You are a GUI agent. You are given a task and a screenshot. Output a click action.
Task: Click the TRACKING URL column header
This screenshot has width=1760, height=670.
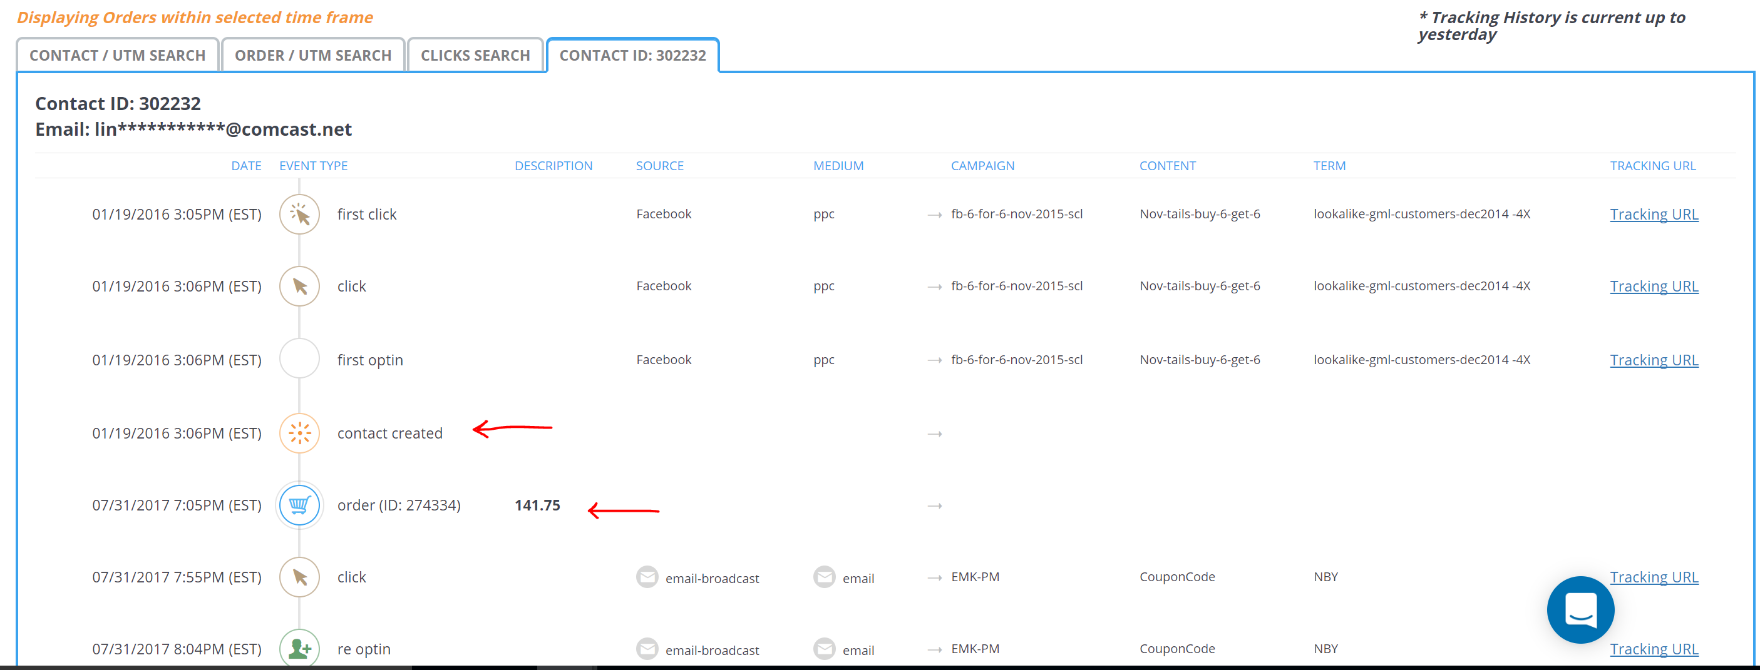pos(1653,166)
